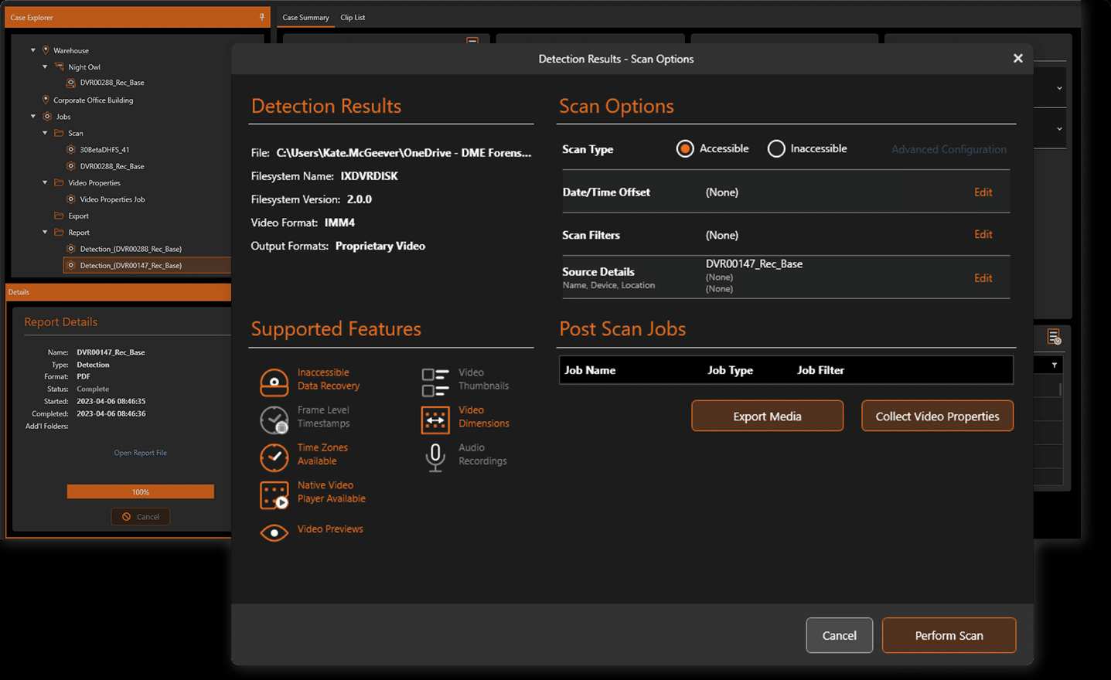Click the Job Name column header
The image size is (1111, 680).
(590, 370)
